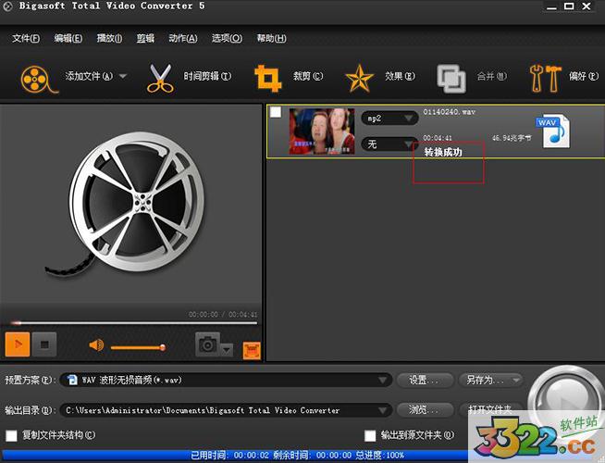Minimize the Bigasoft window
Image resolution: width=605 pixels, height=463 pixels.
(x=551, y=6)
